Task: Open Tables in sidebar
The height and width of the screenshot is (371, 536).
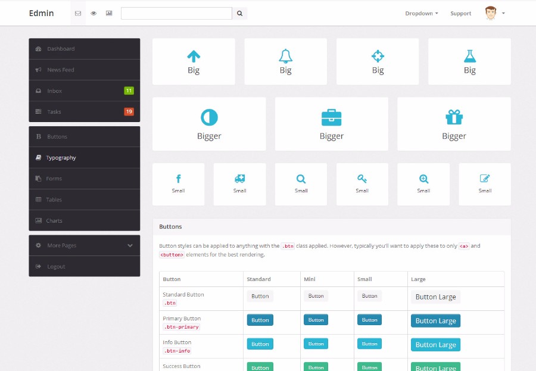Action: coord(85,199)
